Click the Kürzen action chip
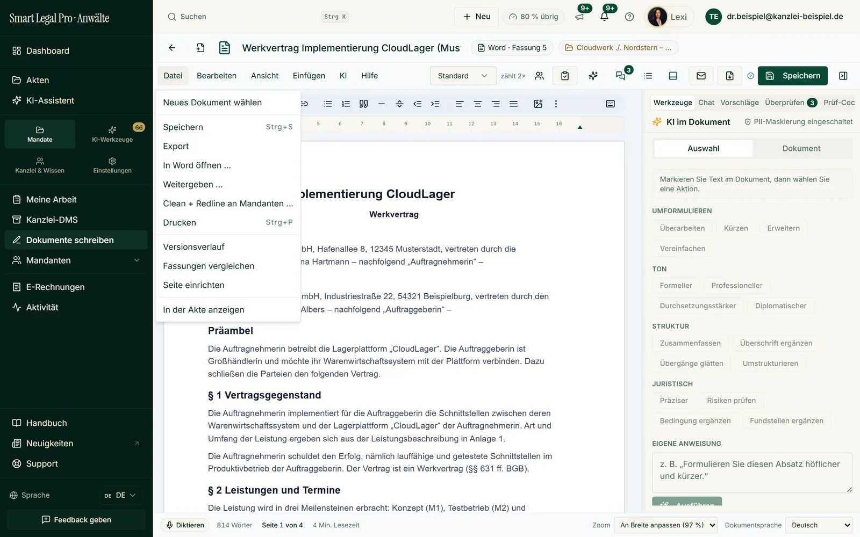 (x=736, y=228)
